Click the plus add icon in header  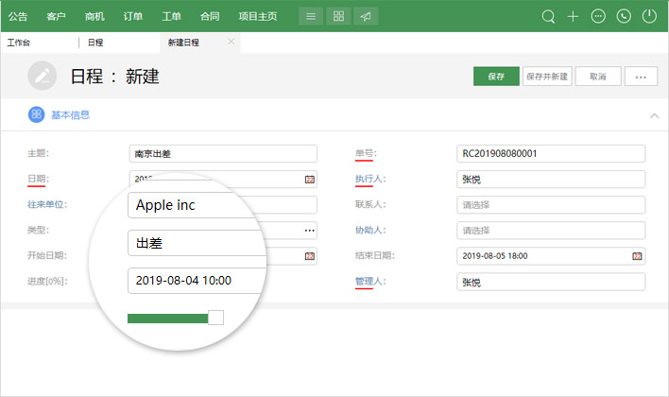(573, 16)
